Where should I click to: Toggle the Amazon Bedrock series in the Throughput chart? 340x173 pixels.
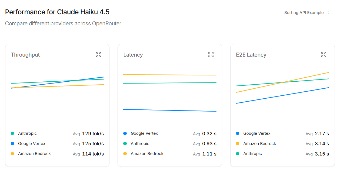coord(34,154)
